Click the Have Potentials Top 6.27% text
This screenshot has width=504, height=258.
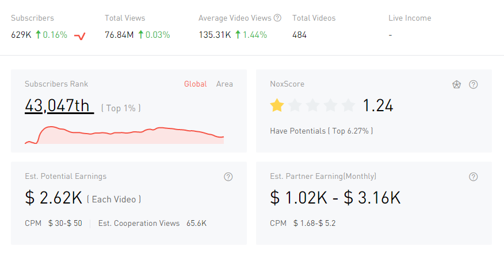(321, 131)
